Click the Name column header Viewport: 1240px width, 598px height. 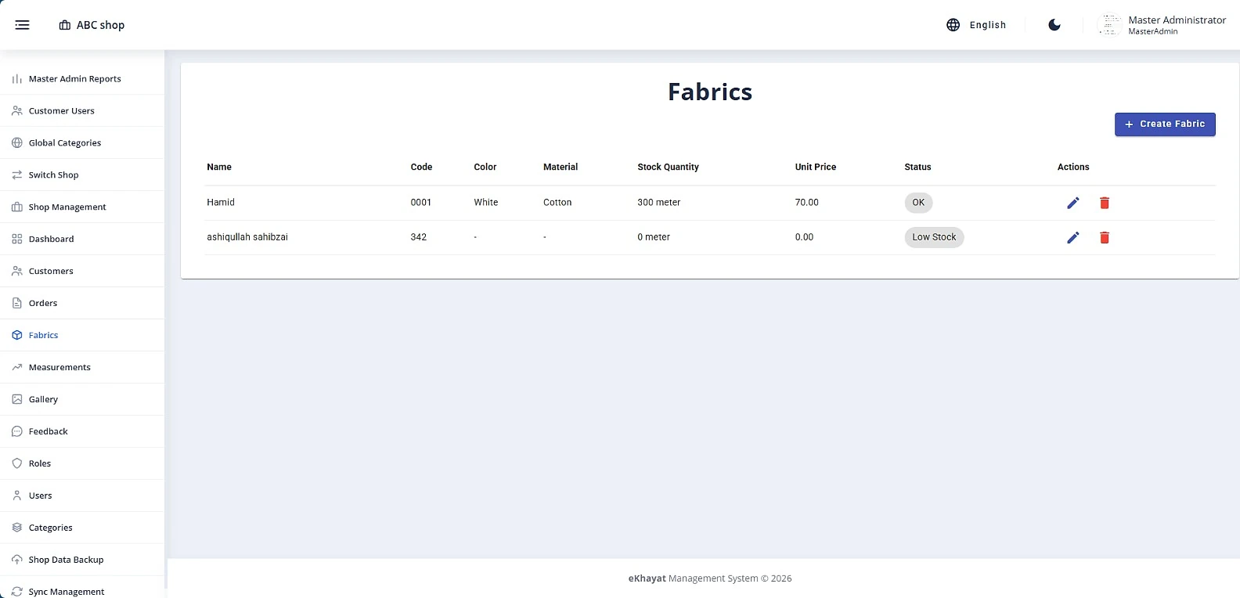(x=219, y=168)
